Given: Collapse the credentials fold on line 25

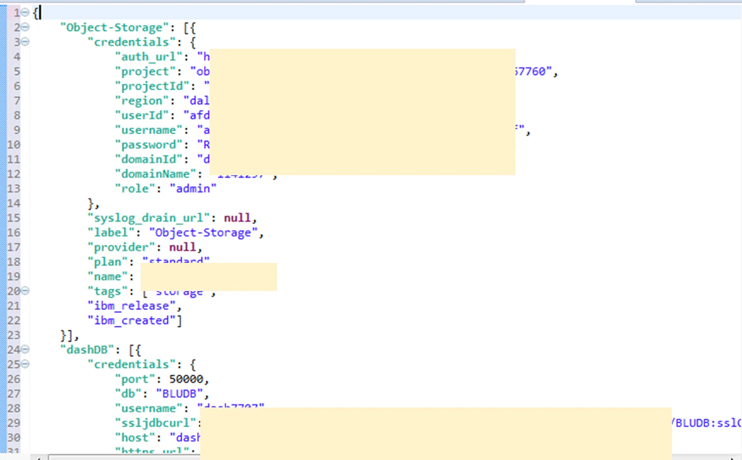Looking at the screenshot, I should pos(25,364).
